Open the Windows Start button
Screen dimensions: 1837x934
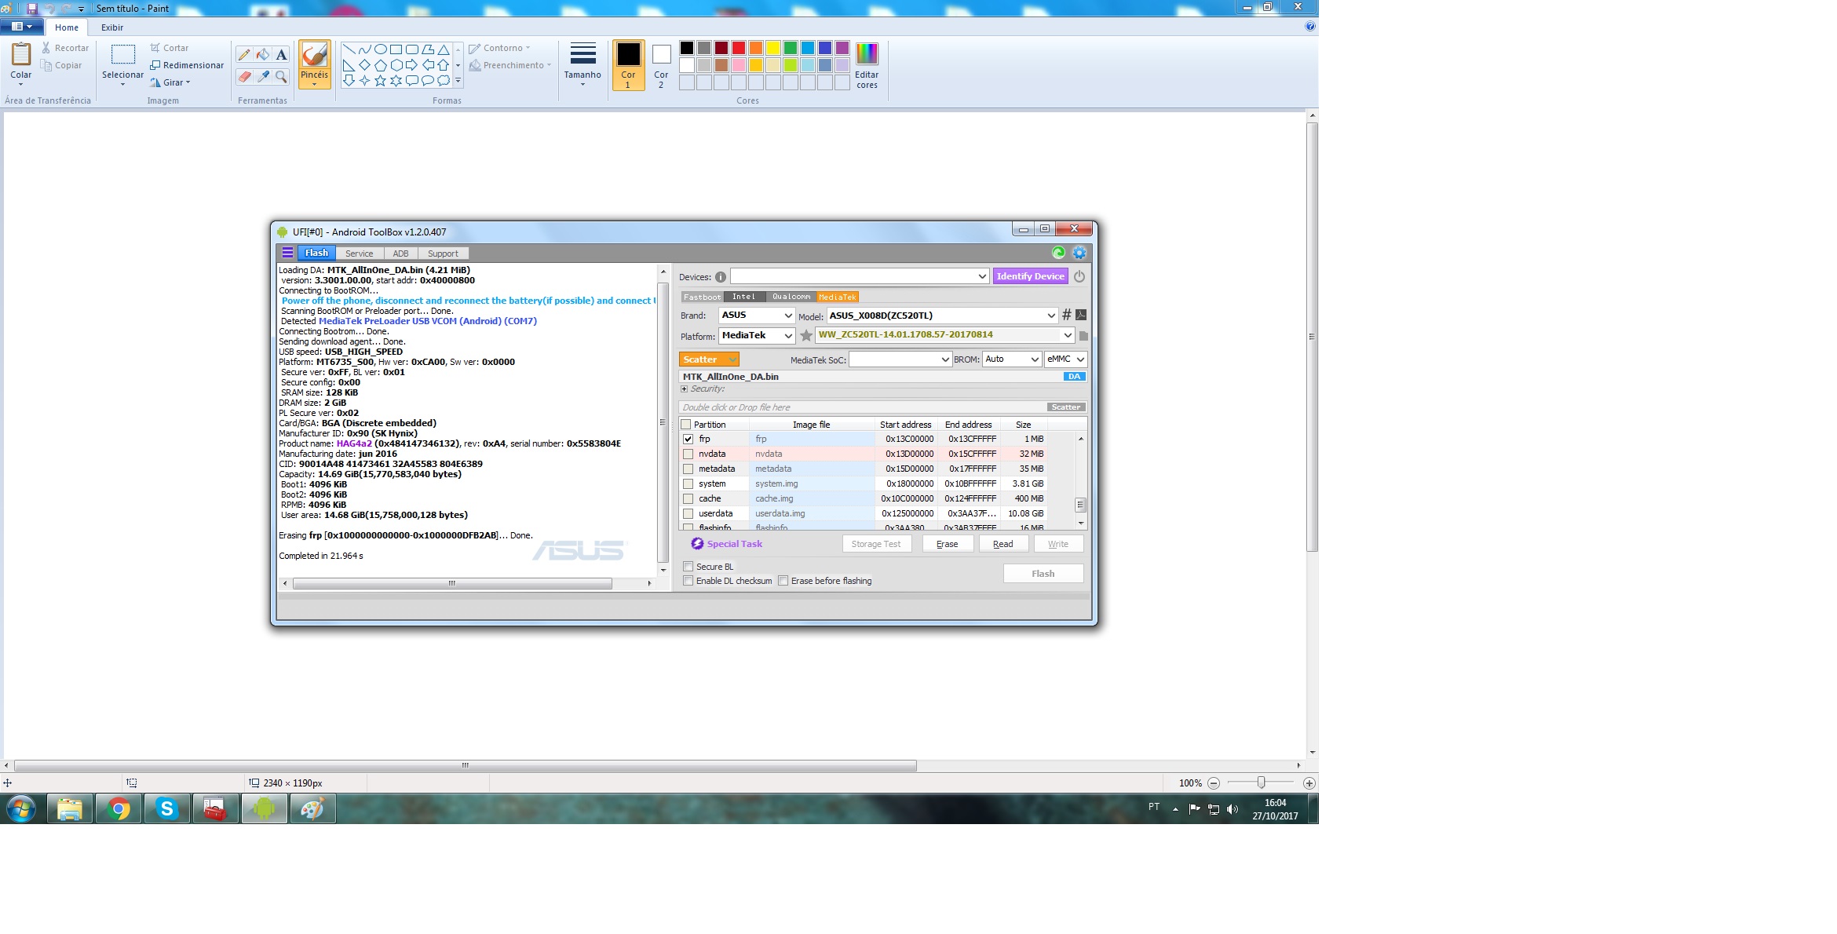tap(21, 808)
